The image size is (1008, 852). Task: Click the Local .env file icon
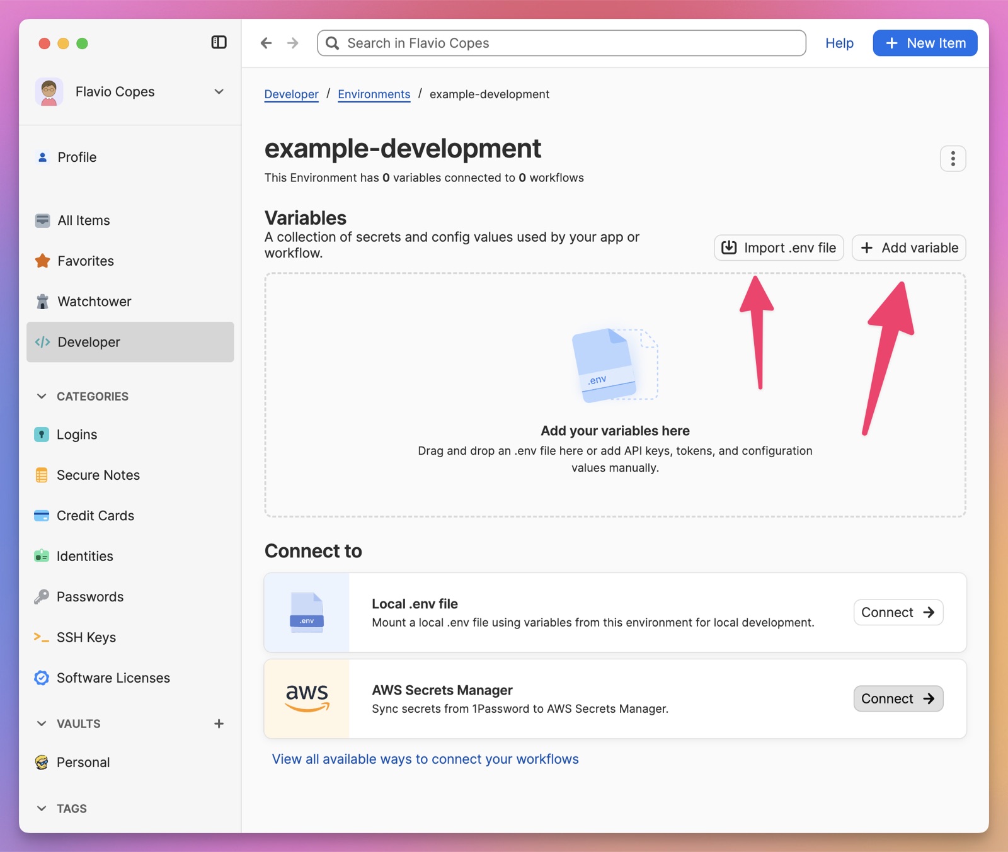307,612
